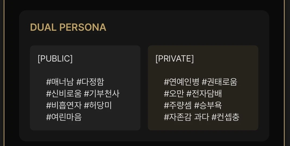Select the #비흡연자 hashtag
The width and height of the screenshot is (290, 146).
click(64, 105)
